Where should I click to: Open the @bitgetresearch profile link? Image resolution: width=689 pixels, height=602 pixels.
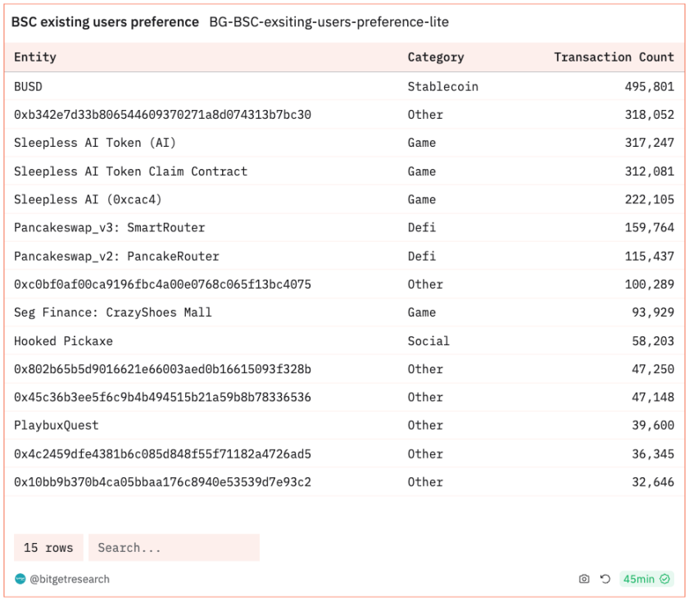click(x=70, y=579)
